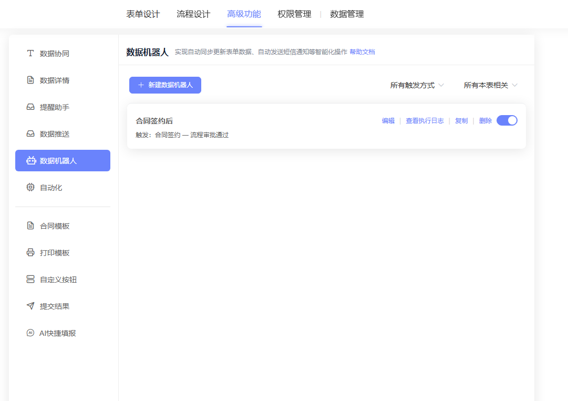View 查看执行日志 for 合同签约后
The height and width of the screenshot is (401, 568).
[x=425, y=121]
